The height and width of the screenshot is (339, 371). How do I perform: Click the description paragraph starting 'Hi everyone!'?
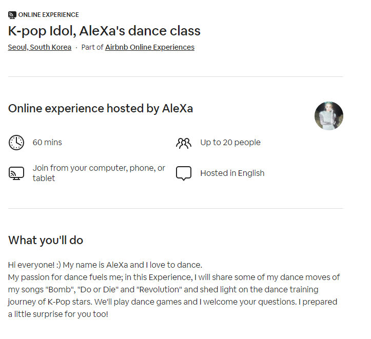coord(105,265)
